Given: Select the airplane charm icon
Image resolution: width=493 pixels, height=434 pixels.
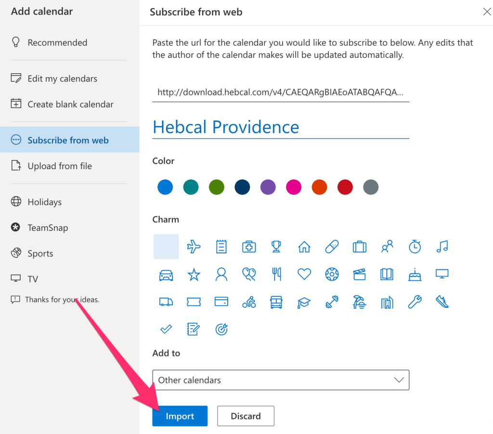Looking at the screenshot, I should pyautogui.click(x=194, y=247).
